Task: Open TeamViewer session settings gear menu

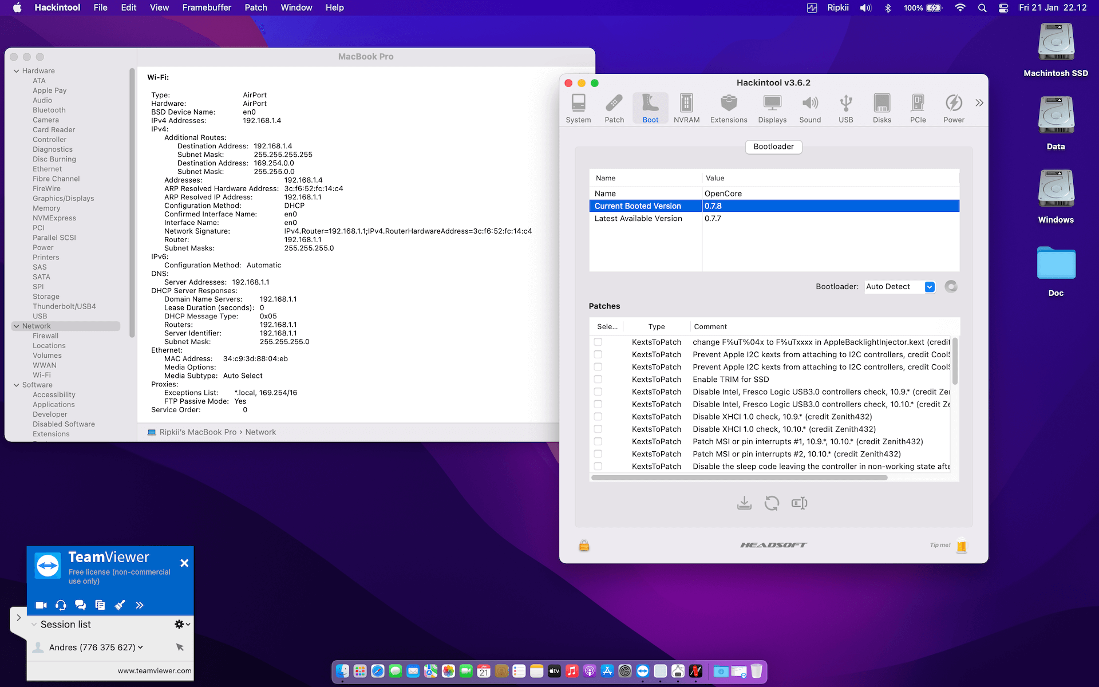Action: (182, 624)
